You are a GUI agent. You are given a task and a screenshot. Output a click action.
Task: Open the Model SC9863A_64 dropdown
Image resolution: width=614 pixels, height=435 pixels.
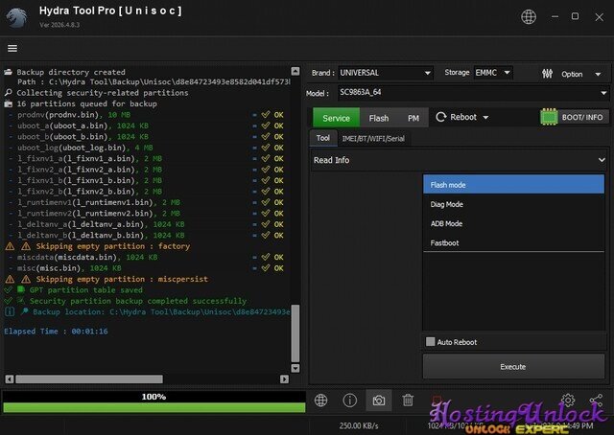click(x=473, y=93)
